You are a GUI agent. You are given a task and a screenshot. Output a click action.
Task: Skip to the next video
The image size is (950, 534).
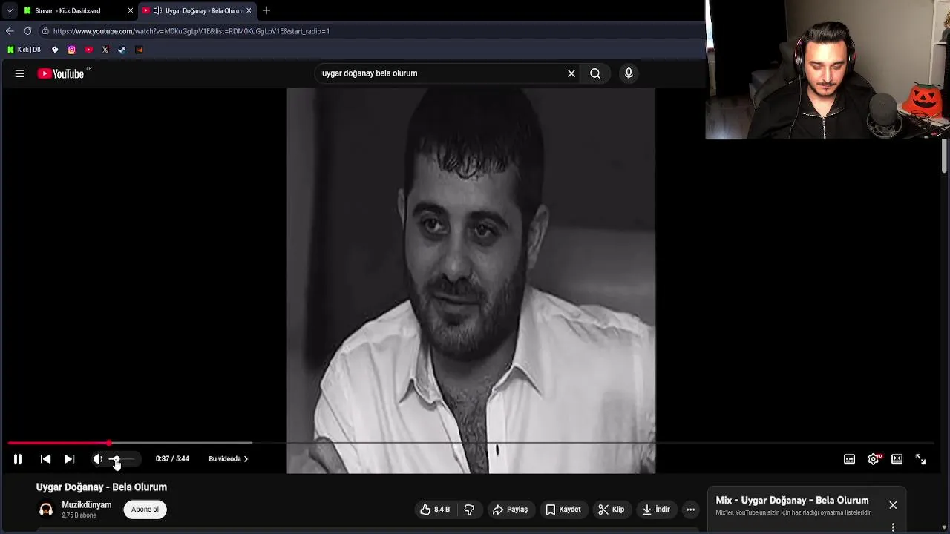69,459
